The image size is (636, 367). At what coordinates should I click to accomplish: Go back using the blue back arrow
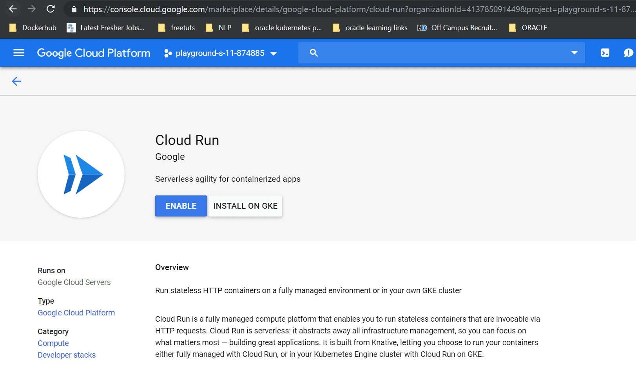tap(16, 81)
